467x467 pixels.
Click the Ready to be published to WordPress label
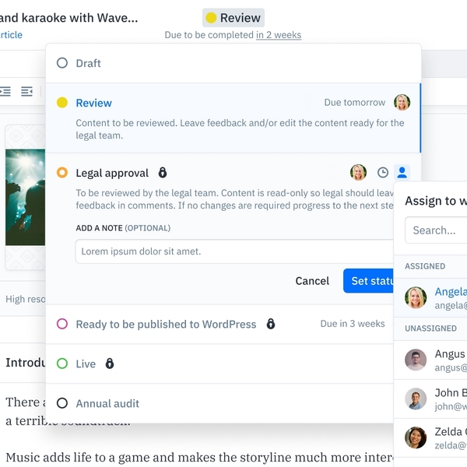[x=166, y=324]
